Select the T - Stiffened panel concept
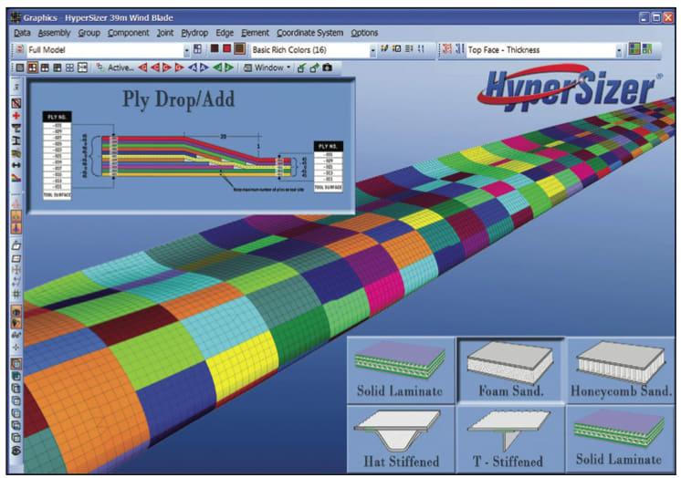Viewport: 681px width, 478px height. point(510,439)
